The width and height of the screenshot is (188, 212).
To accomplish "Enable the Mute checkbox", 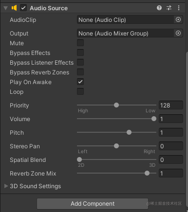I will (x=80, y=43).
